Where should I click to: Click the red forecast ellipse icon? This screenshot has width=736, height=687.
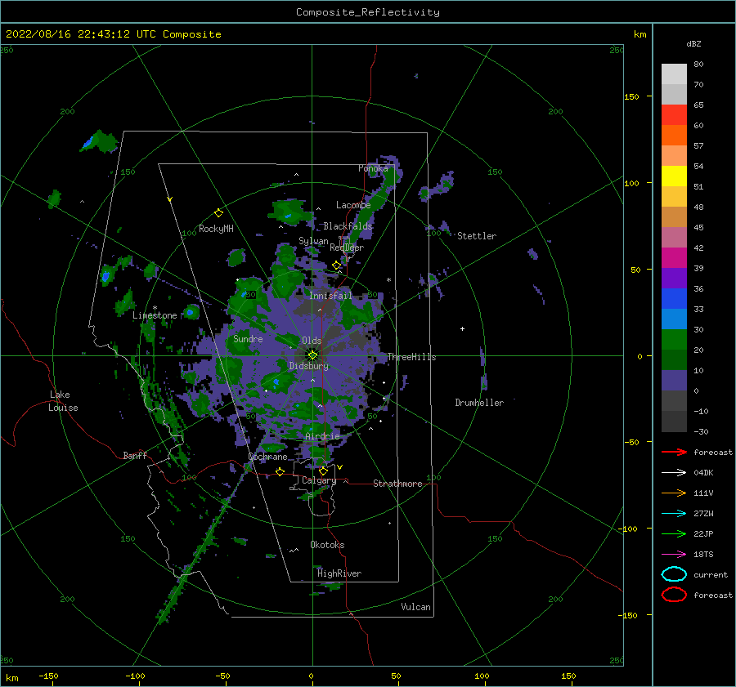point(674,595)
